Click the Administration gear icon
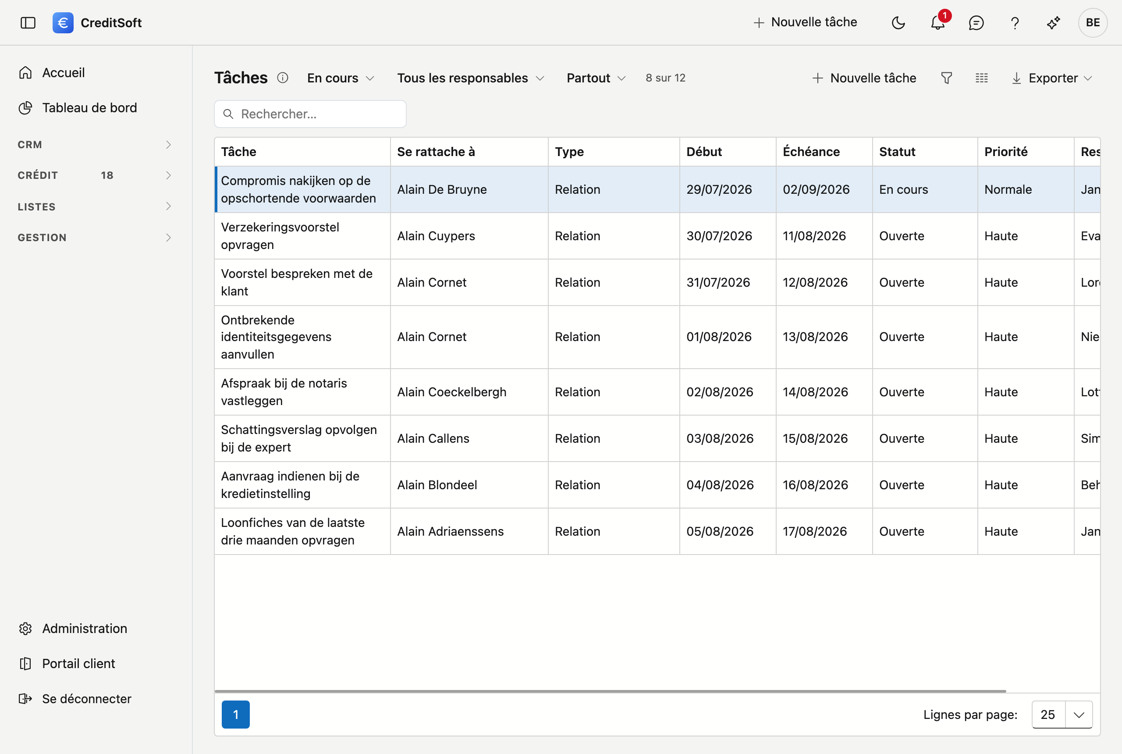Screen dimensions: 1122x754 click(x=25, y=629)
